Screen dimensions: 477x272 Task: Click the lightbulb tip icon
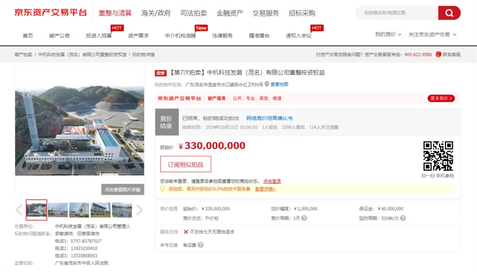(162, 189)
